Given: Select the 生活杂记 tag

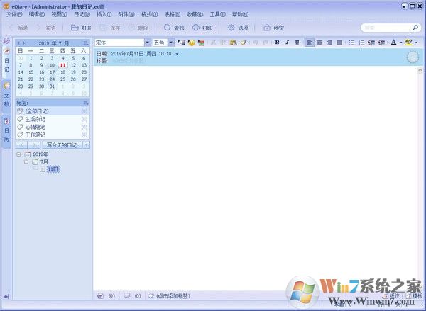Looking at the screenshot, I should point(52,119).
